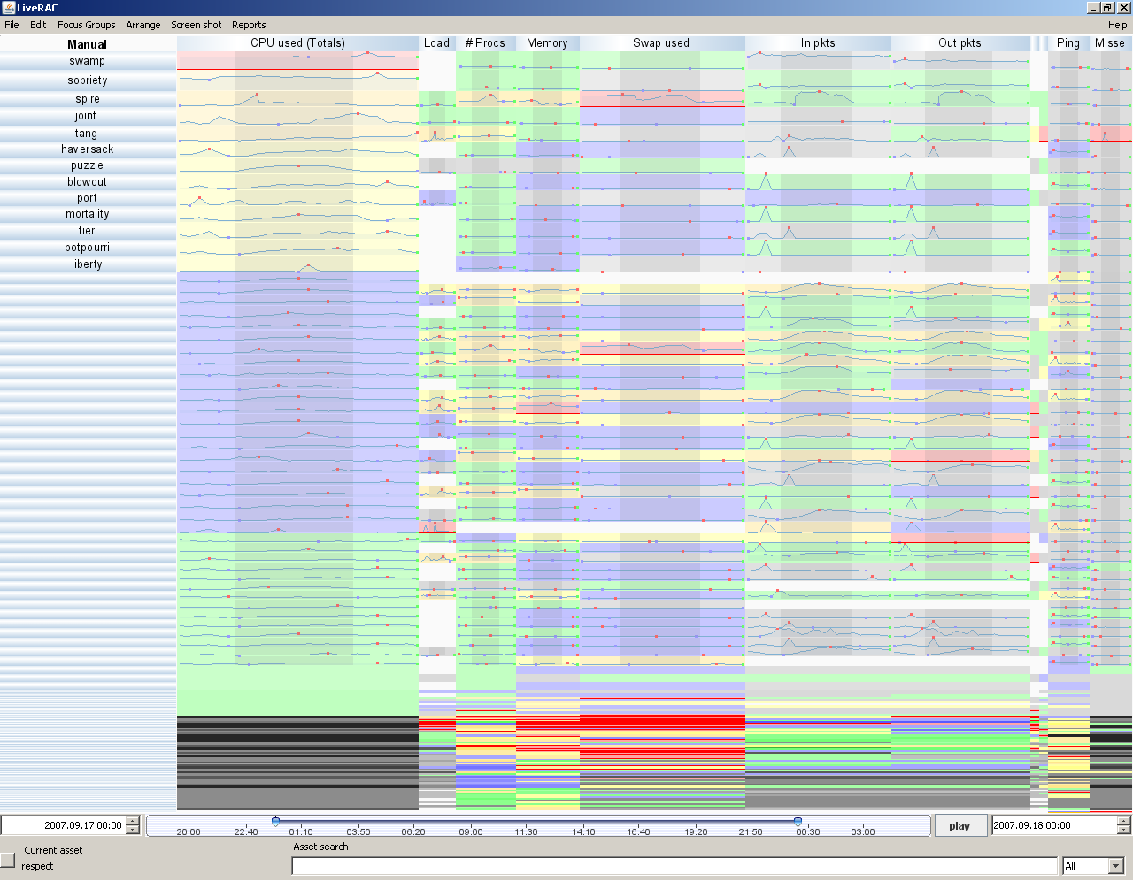Select the sobriety asset row
1133x881 pixels.
coord(88,80)
